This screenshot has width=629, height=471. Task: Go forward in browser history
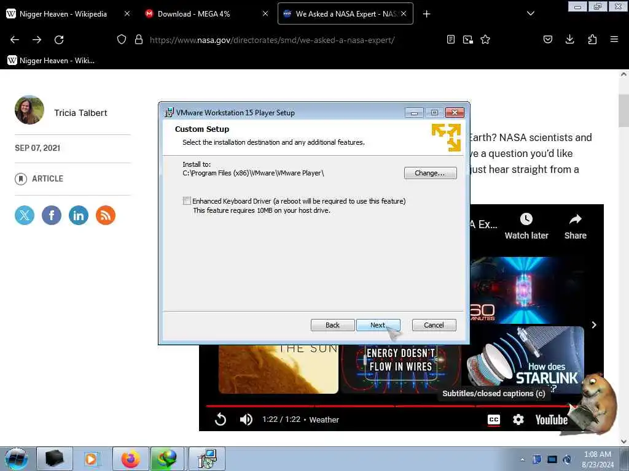37,40
